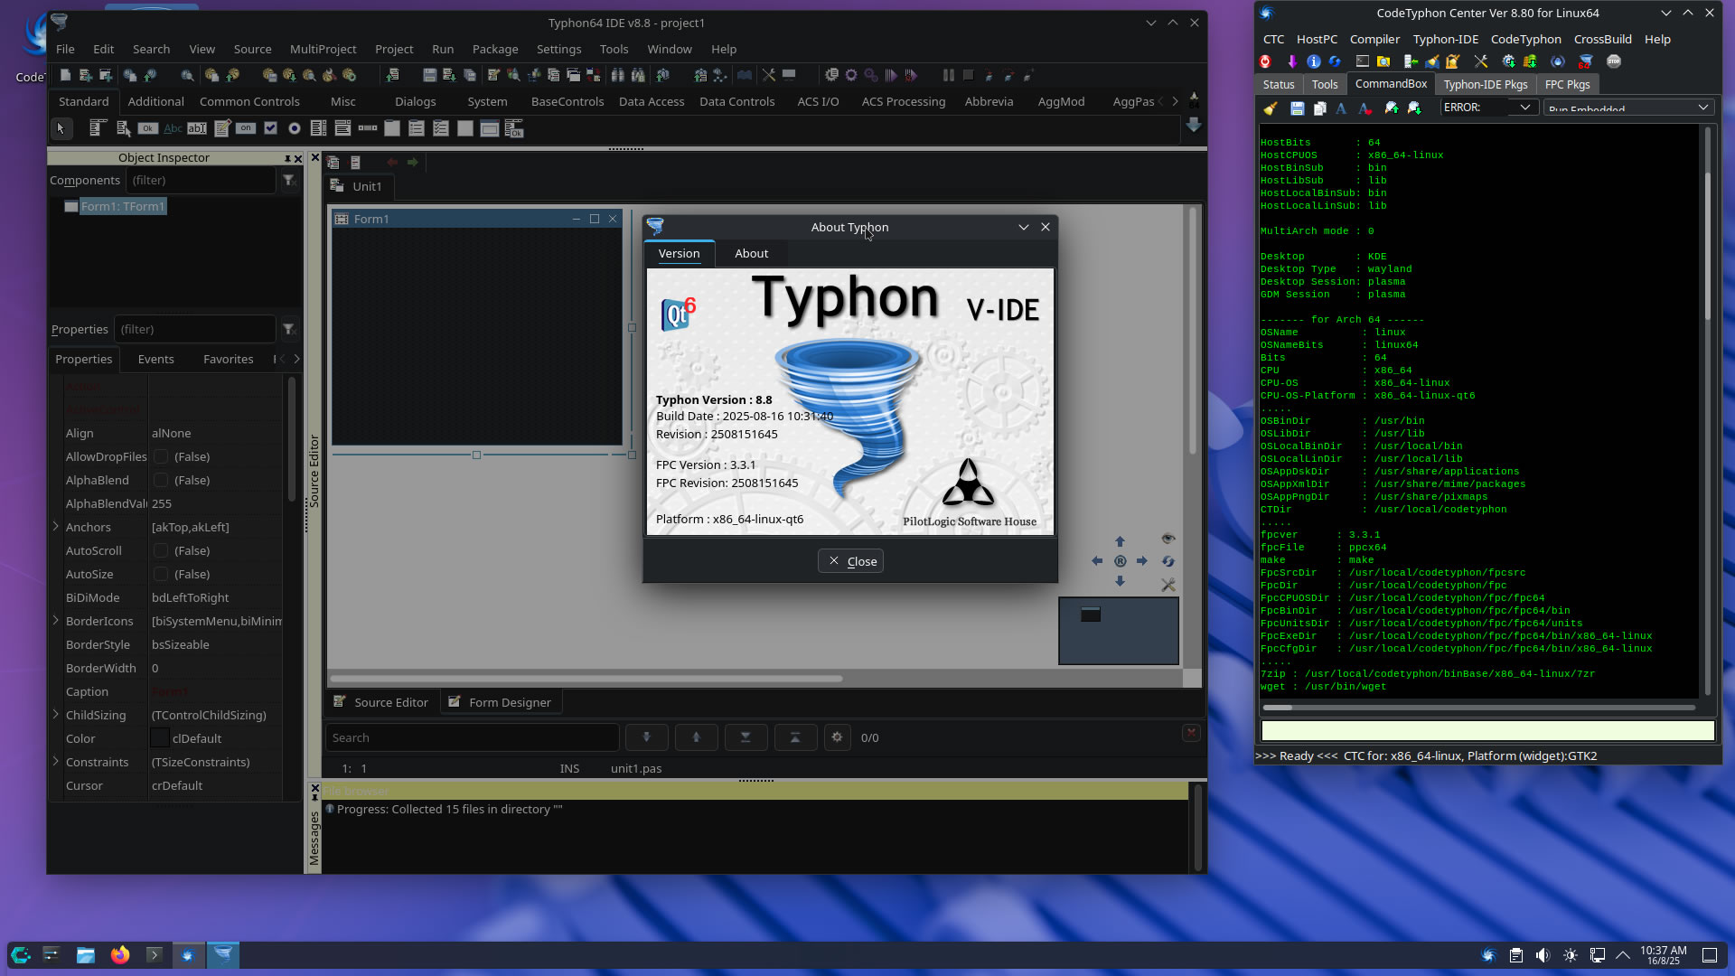Click the tools wrench icon in IDE toolbar
Image resolution: width=1735 pixels, height=976 pixels.
click(x=769, y=75)
